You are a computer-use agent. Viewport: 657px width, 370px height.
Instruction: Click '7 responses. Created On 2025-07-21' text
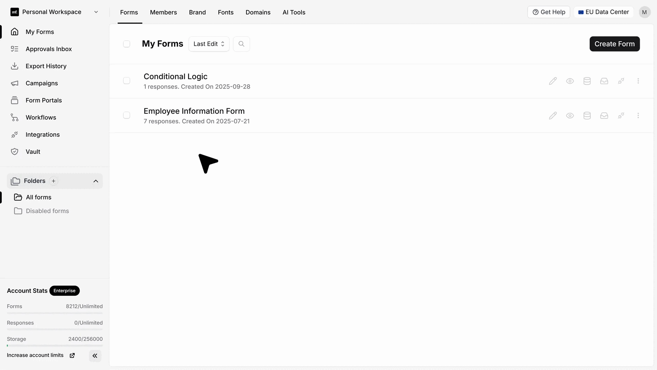pos(196,121)
